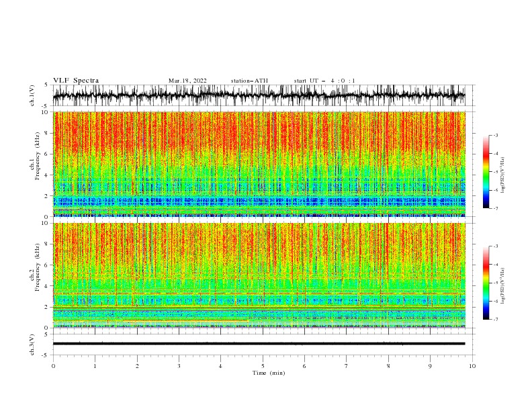Click the "2" kHz tick of ch.2 spectrogram
This screenshot has height=411, width=532.
[x=47, y=307]
